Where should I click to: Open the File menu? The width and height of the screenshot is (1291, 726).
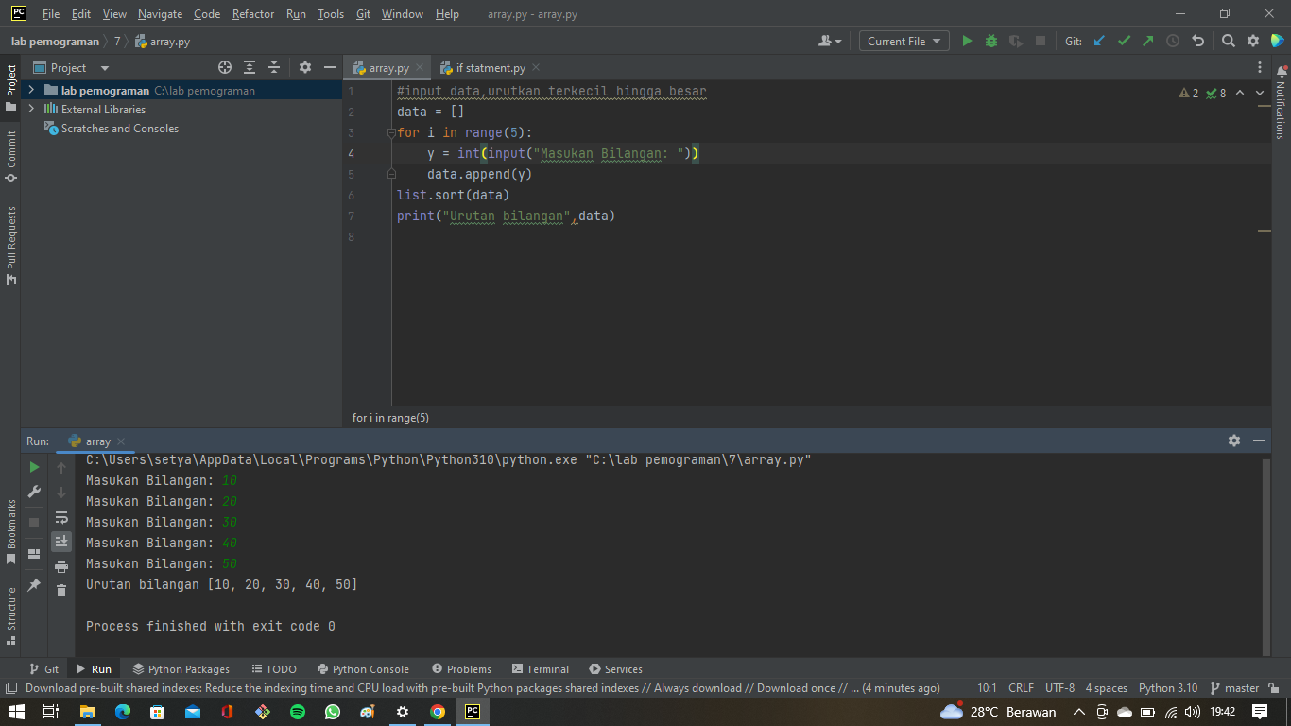coord(51,14)
